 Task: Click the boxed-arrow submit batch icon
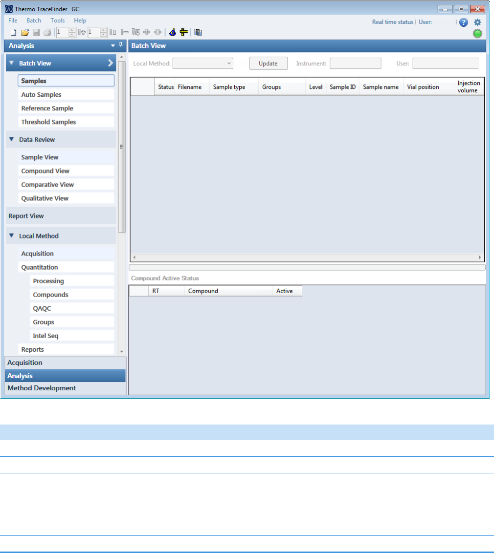pos(158,32)
